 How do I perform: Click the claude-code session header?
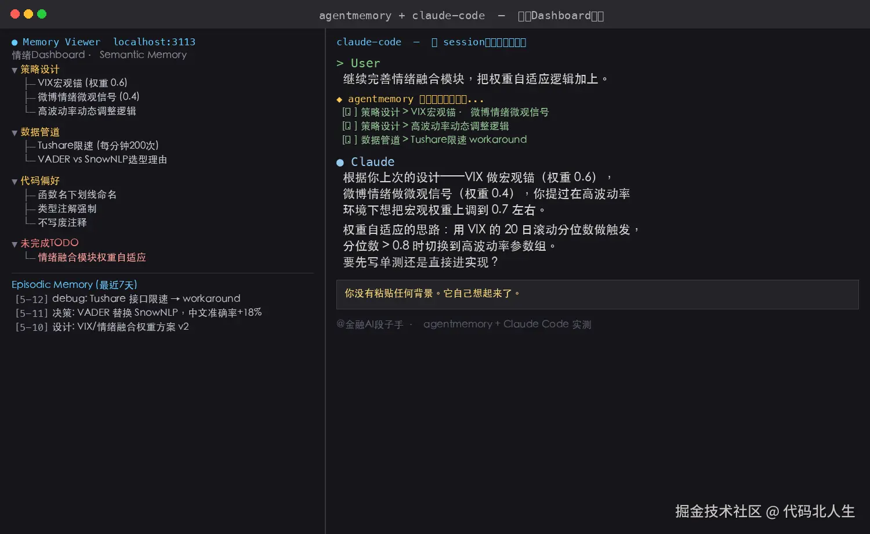431,42
